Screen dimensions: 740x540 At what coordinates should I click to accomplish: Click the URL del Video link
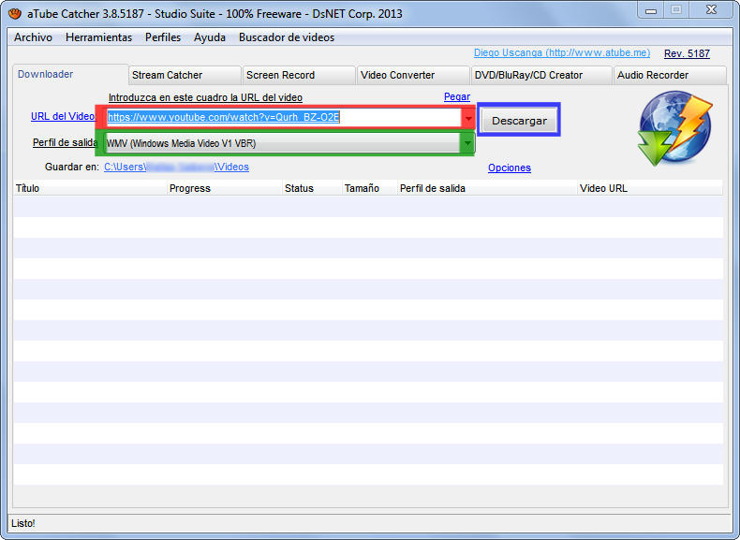point(64,116)
